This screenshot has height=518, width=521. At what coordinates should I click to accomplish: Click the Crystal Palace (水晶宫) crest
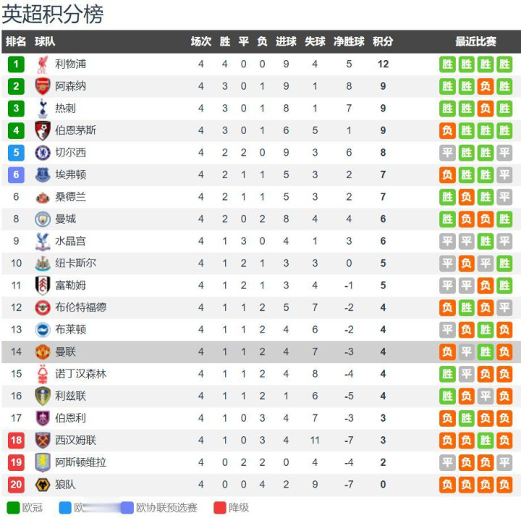click(x=43, y=241)
